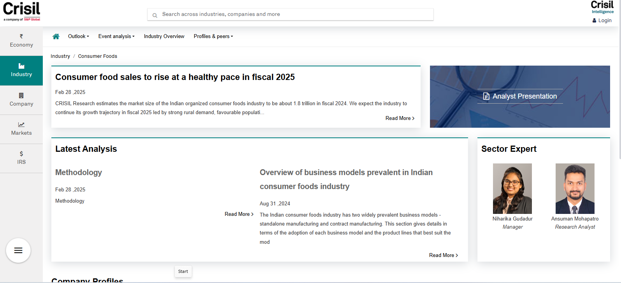621x283 pixels.
Task: Open the Profiles & peers dropdown
Action: pos(213,36)
